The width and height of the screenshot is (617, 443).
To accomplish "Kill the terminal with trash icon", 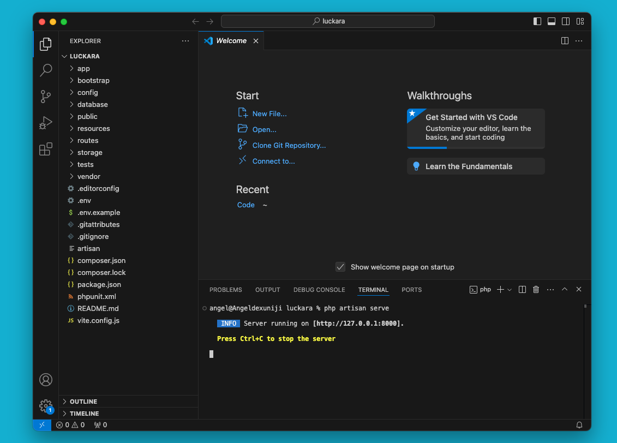I will click(x=536, y=290).
